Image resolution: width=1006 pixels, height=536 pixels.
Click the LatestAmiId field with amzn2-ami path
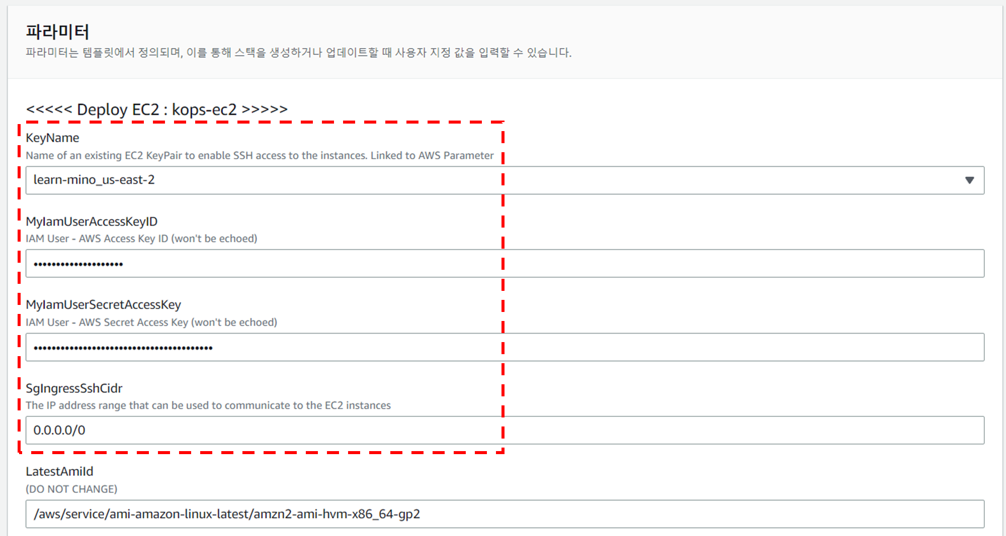tap(503, 514)
